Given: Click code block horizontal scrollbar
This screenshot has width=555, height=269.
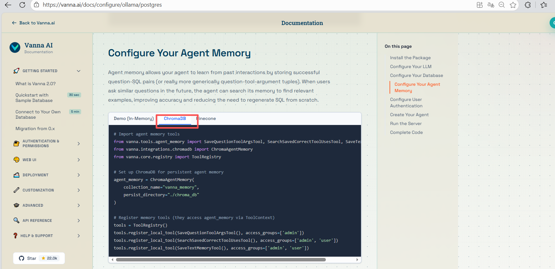Looking at the screenshot, I should point(221,260).
